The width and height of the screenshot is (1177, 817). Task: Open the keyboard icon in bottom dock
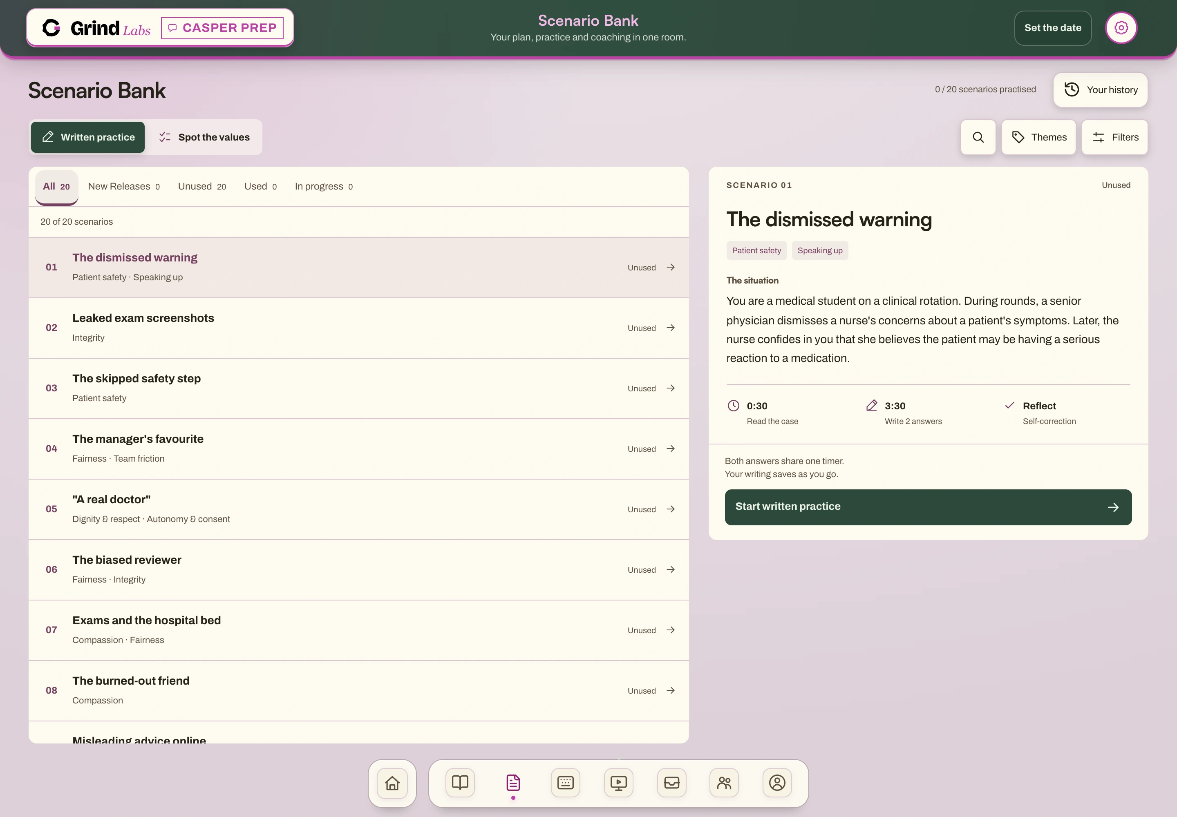[566, 783]
